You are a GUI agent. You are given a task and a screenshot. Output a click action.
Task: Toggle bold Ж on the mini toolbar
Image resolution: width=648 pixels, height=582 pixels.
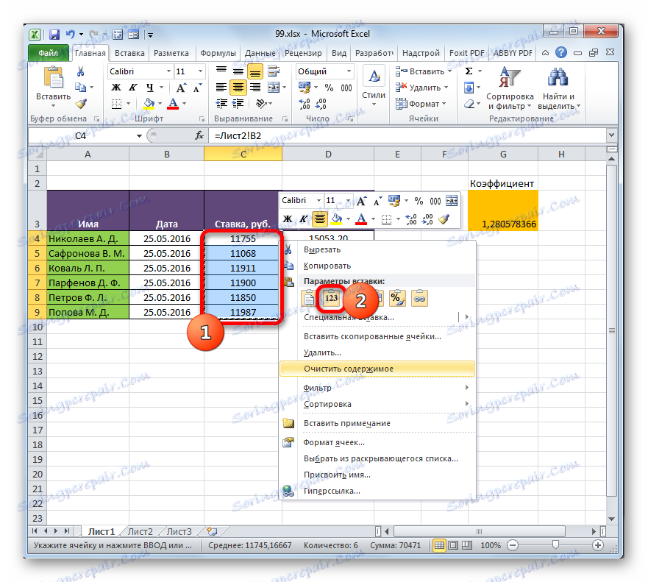(288, 219)
